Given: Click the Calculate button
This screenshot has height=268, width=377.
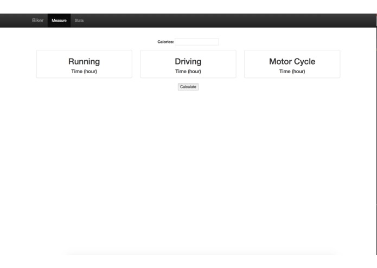Looking at the screenshot, I should (188, 87).
